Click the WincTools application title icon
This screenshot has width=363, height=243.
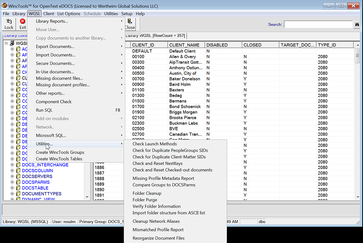click(4, 5)
